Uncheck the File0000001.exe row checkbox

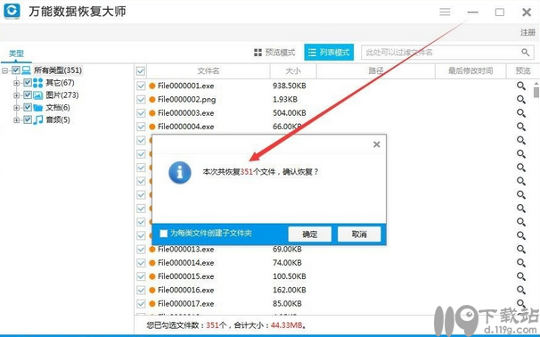click(141, 86)
